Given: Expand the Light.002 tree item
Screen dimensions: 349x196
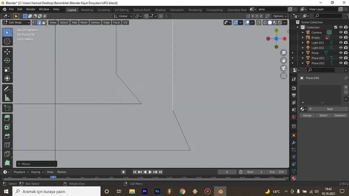Looking at the screenshot, I should point(303,48).
